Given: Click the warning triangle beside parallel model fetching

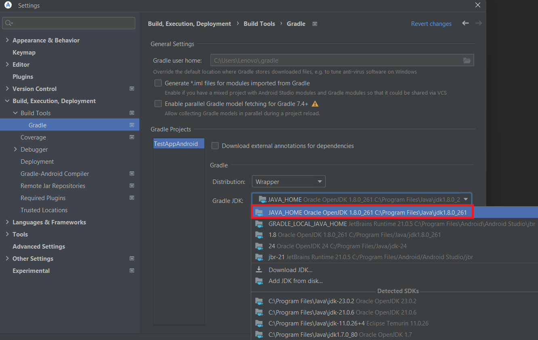Looking at the screenshot, I should (315, 104).
